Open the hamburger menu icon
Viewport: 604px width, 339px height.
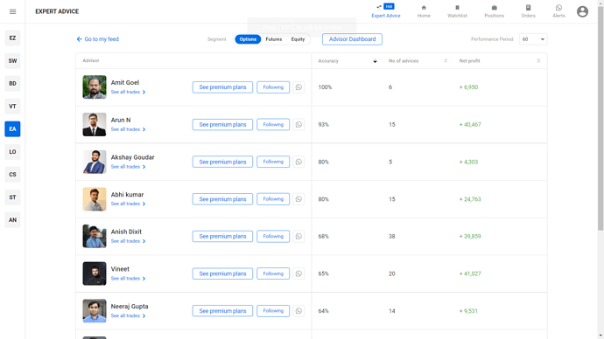[x=13, y=11]
